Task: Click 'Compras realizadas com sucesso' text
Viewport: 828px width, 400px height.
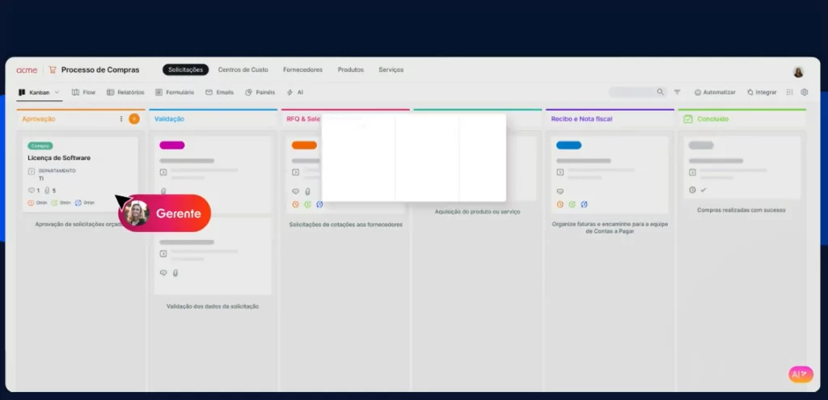Action: 741,210
